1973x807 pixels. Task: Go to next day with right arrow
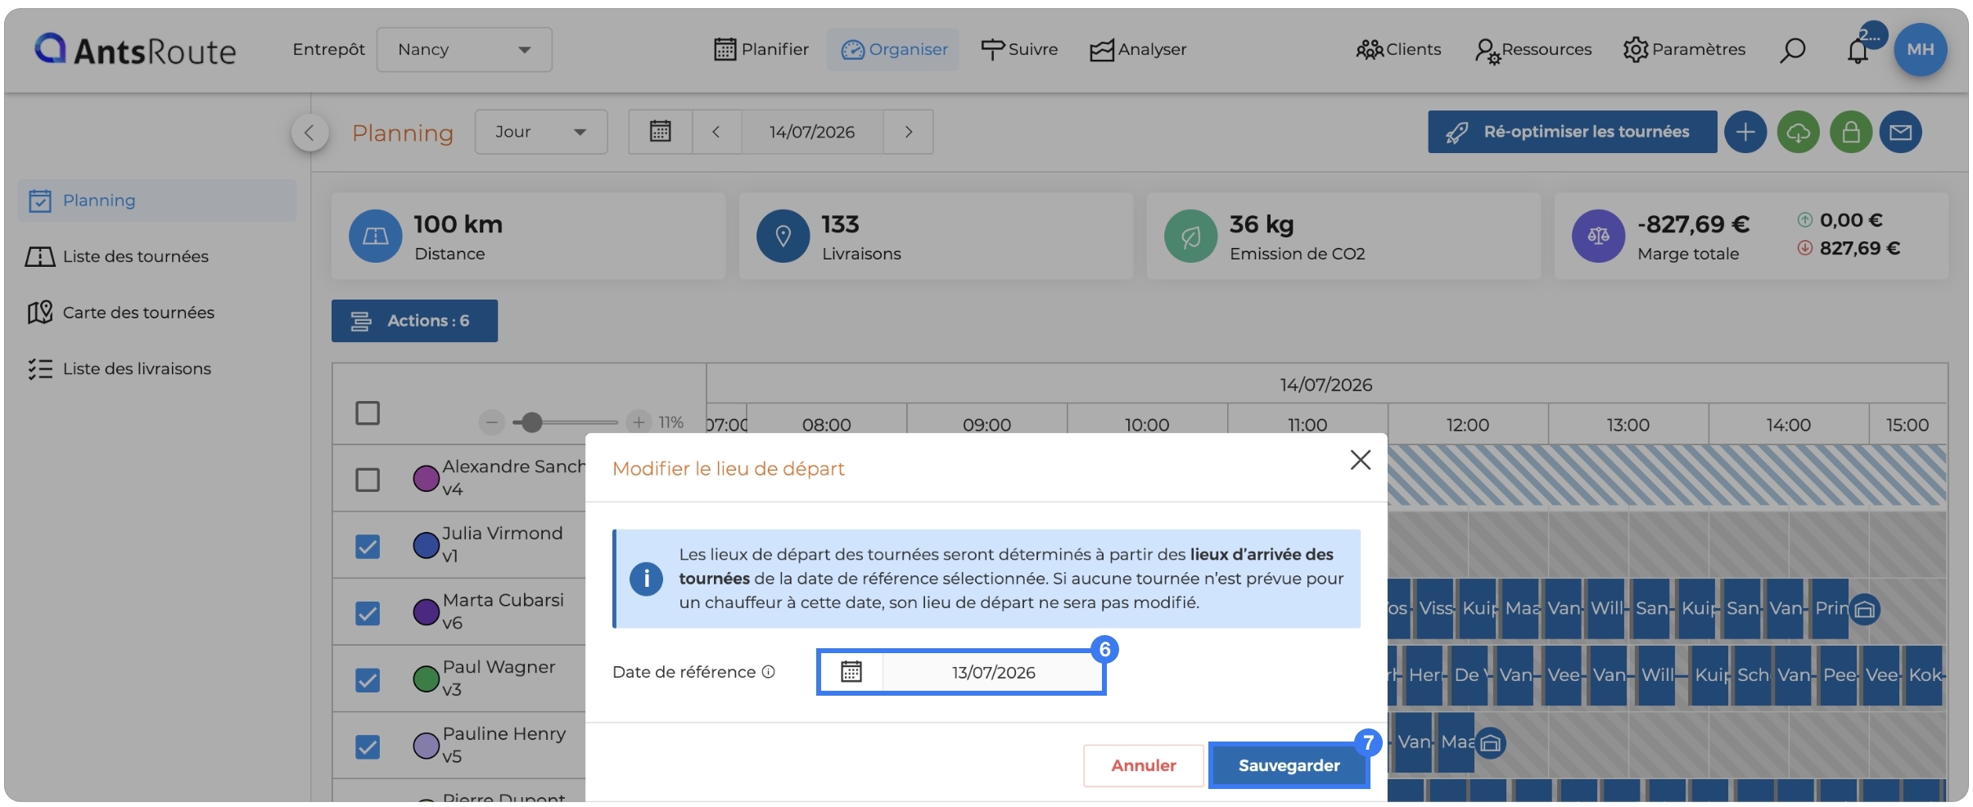(x=908, y=132)
